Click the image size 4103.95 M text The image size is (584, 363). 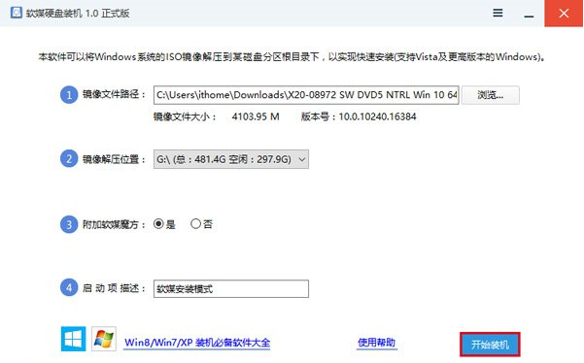click(x=256, y=116)
